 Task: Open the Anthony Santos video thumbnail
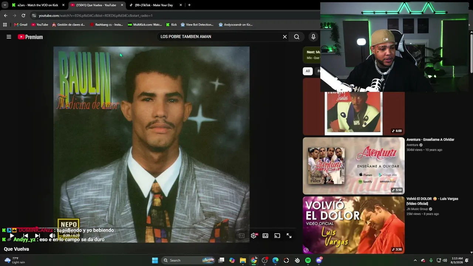coord(354,113)
